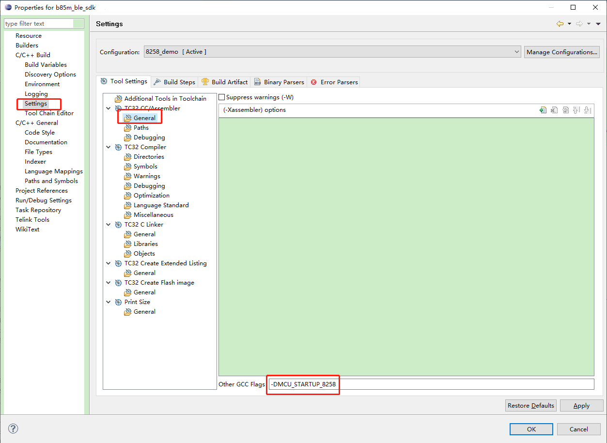This screenshot has height=443, width=607.
Task: Click the yellow Back arrow icon
Action: tap(560, 24)
